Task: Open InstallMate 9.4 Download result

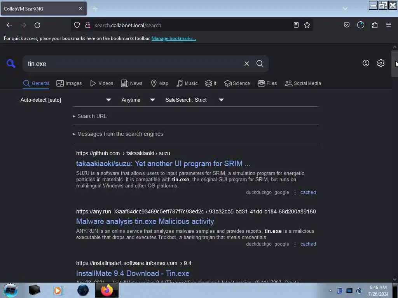Action: tap(133, 273)
